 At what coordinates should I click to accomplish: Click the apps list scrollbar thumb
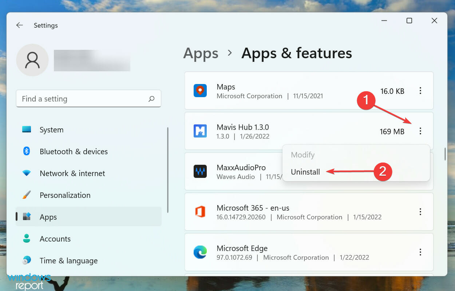445,154
